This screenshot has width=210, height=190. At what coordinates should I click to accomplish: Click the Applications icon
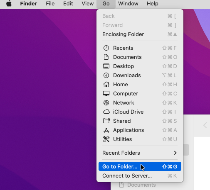(x=106, y=130)
